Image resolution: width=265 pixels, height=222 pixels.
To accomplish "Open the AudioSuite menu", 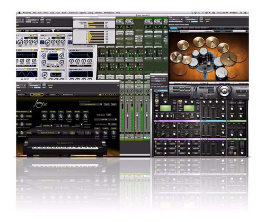I will (73, 13).
